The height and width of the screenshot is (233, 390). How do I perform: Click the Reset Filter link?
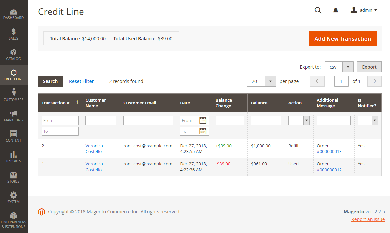pos(81,81)
